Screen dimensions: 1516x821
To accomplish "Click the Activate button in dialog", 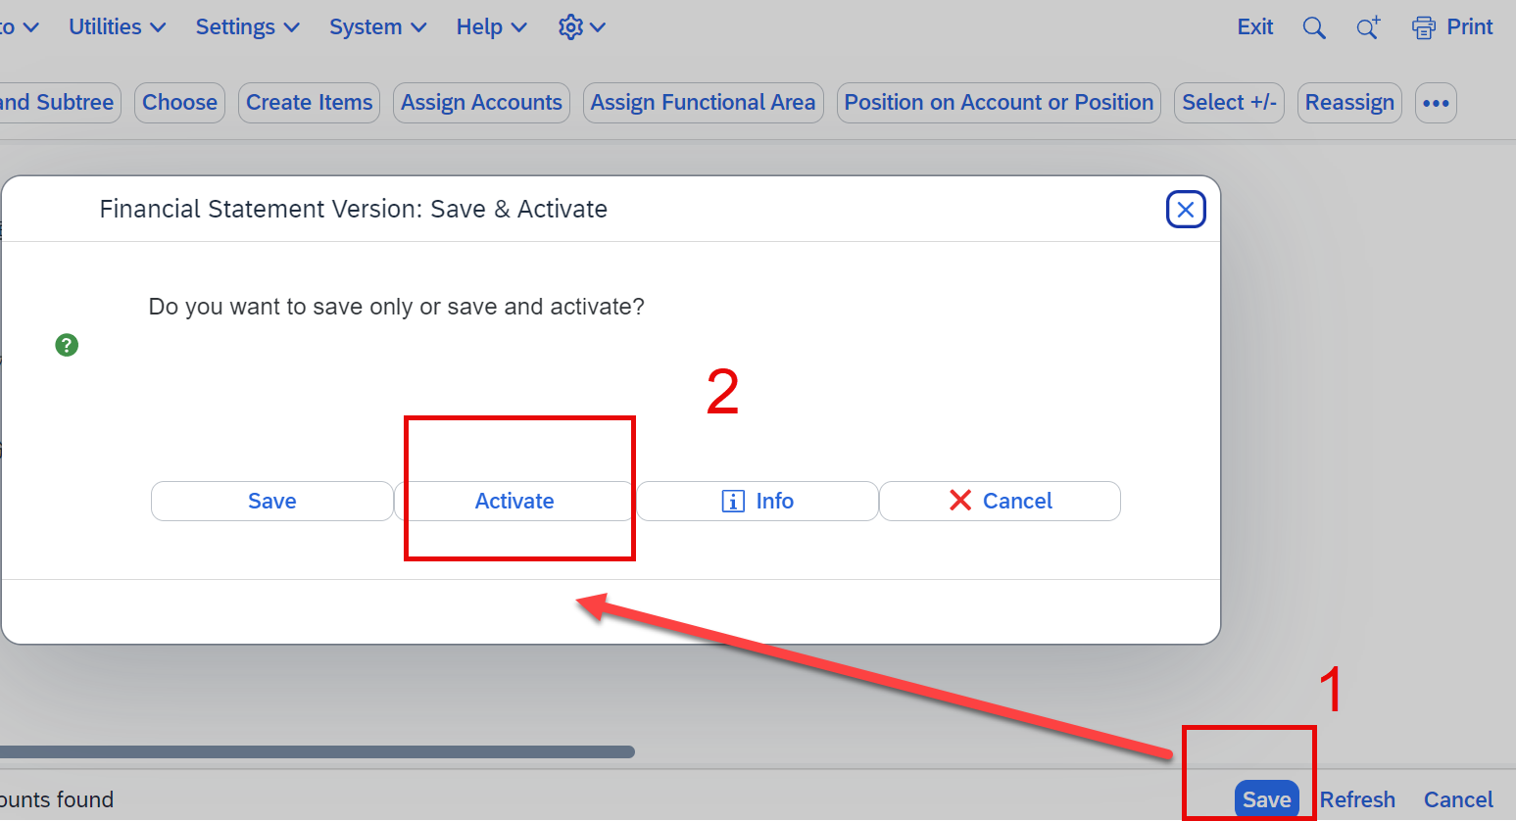I will 514,501.
